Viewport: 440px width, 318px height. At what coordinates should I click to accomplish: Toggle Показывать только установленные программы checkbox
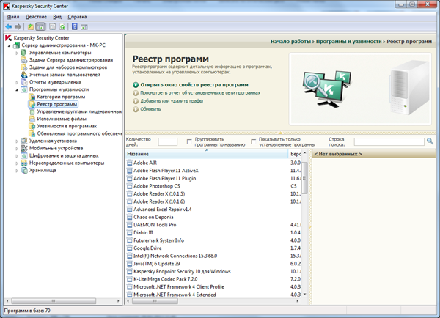click(254, 141)
